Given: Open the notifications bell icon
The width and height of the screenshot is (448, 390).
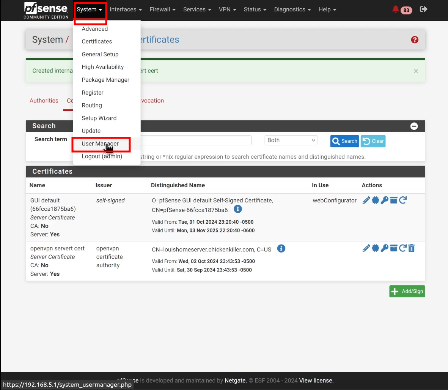Looking at the screenshot, I should pos(395,9).
